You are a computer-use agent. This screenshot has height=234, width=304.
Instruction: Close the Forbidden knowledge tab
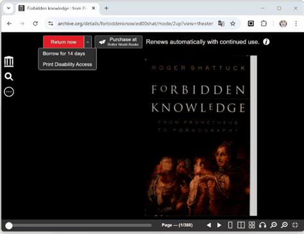tap(94, 8)
